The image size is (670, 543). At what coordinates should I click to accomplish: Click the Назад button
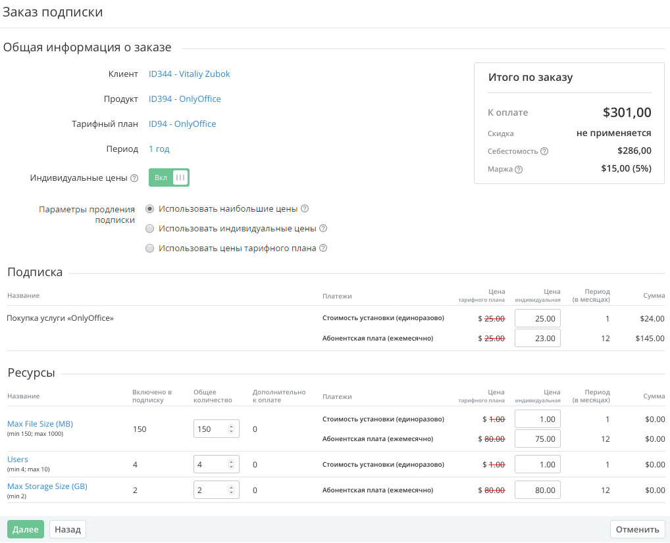point(68,529)
